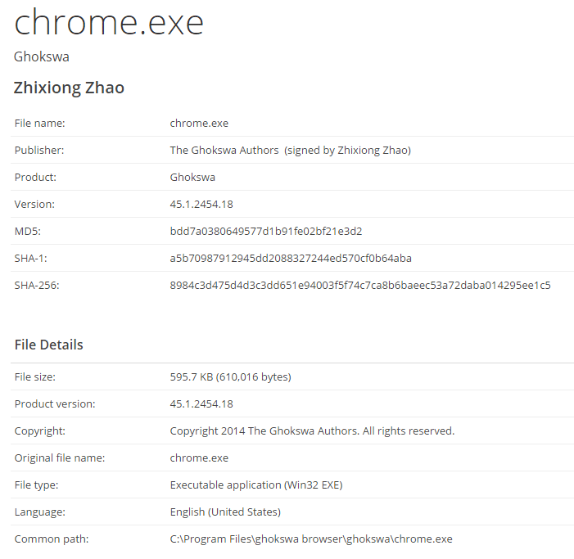Click the Zhixiong Zhao heading
Viewport: 574px width, 559px height.
(x=69, y=88)
